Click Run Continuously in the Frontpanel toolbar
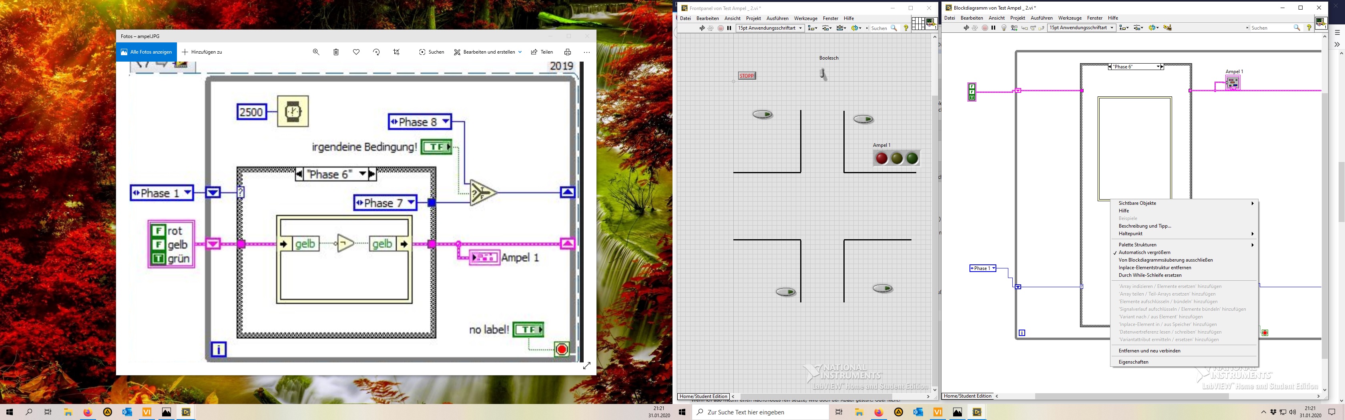Viewport: 1345px width, 420px height. pos(711,28)
